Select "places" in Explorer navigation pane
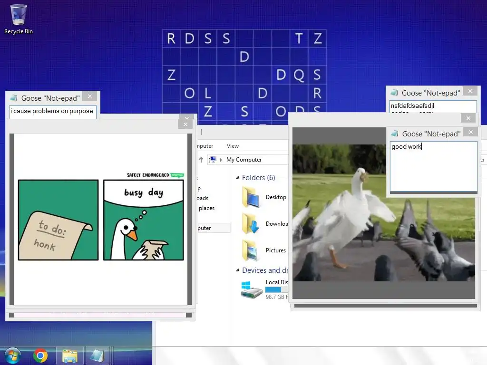 click(206, 208)
